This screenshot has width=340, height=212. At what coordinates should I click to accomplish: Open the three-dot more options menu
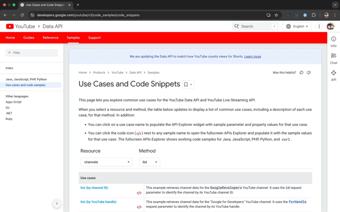pyautogui.click(x=319, y=27)
